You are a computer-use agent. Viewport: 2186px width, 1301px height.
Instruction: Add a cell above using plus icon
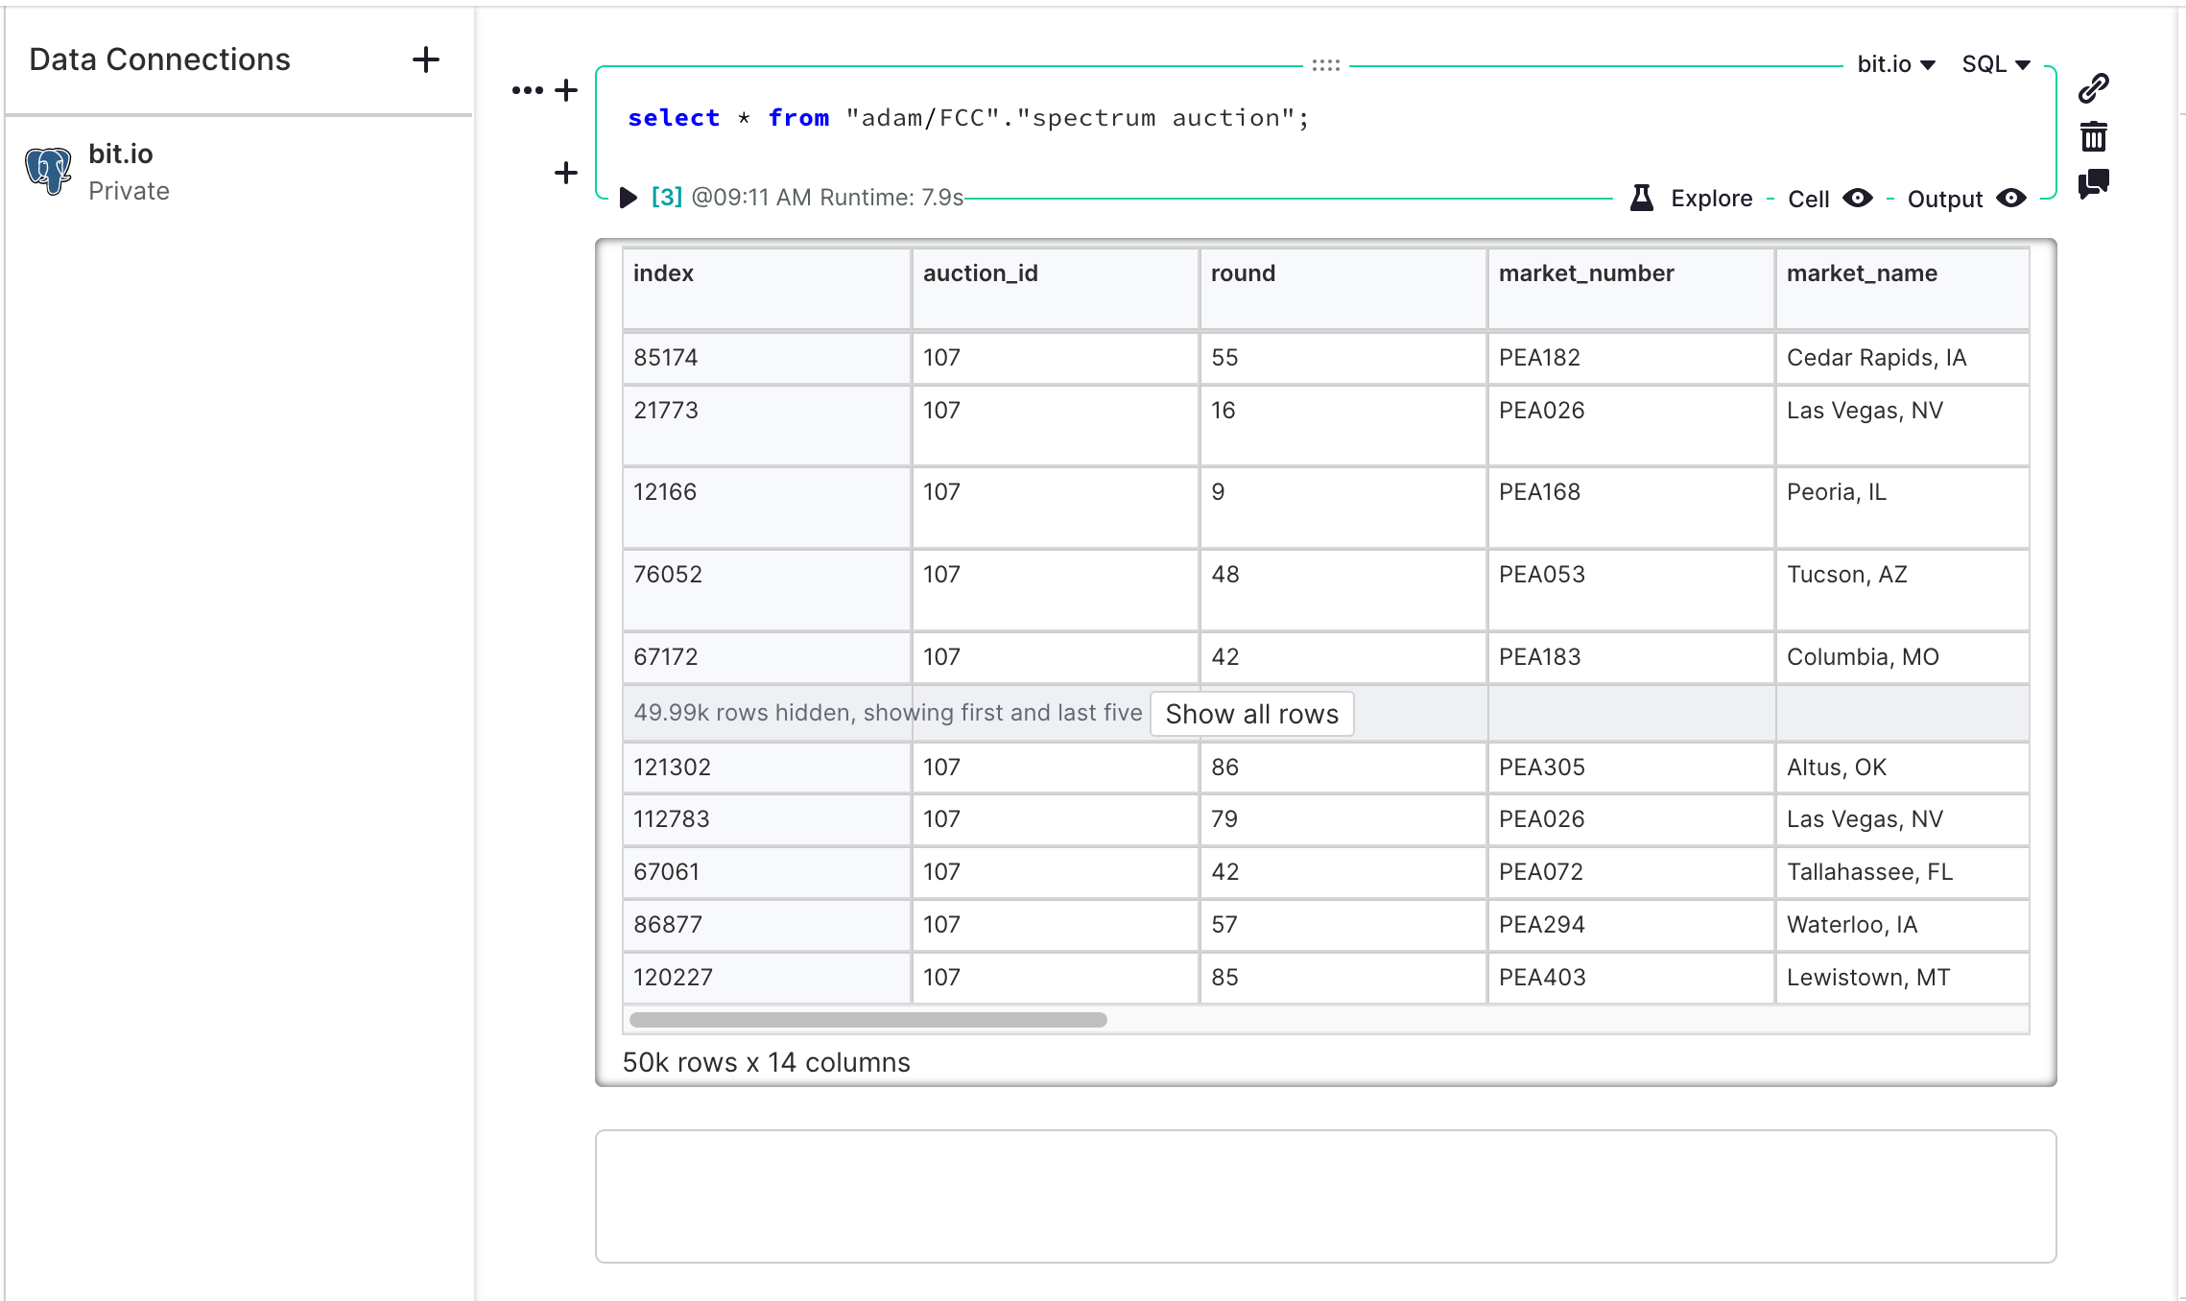click(566, 90)
